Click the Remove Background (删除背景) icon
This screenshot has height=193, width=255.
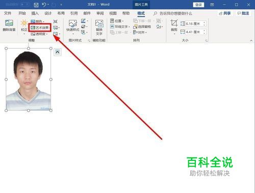[x=9, y=25]
